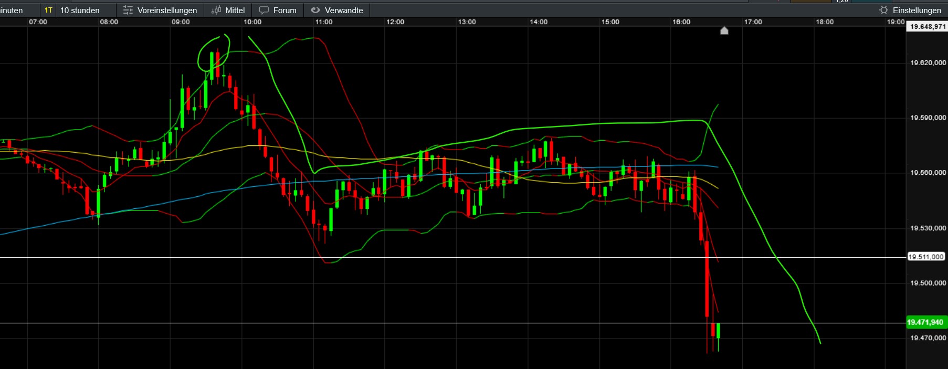
Task: Click the house-shaped marker below the time axis
Action: coord(724,30)
